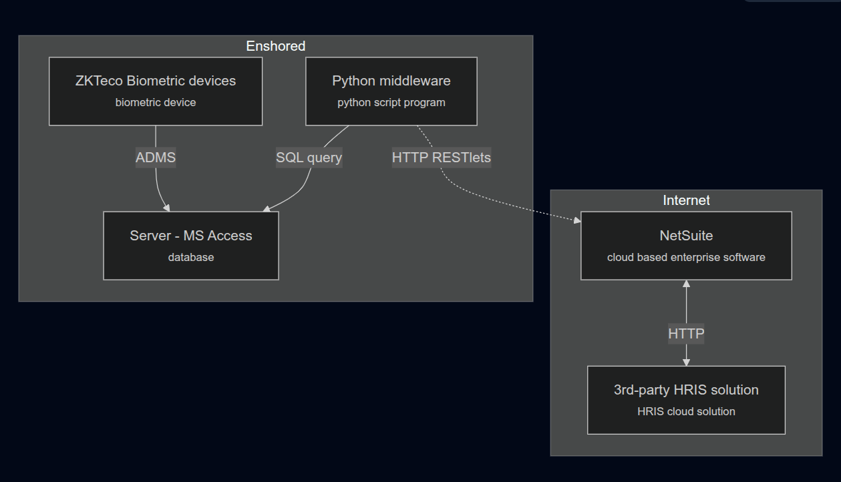
Task: Click the HTTP edge label
Action: coord(686,333)
